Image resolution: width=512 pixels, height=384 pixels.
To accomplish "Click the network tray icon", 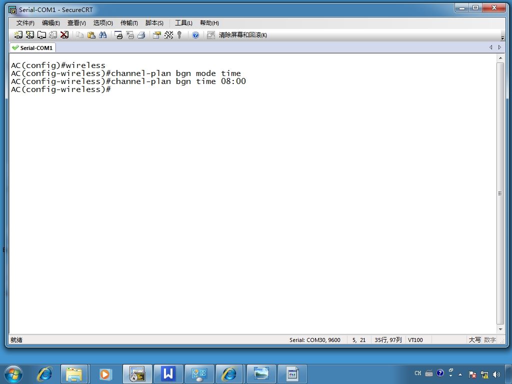I will [484, 374].
